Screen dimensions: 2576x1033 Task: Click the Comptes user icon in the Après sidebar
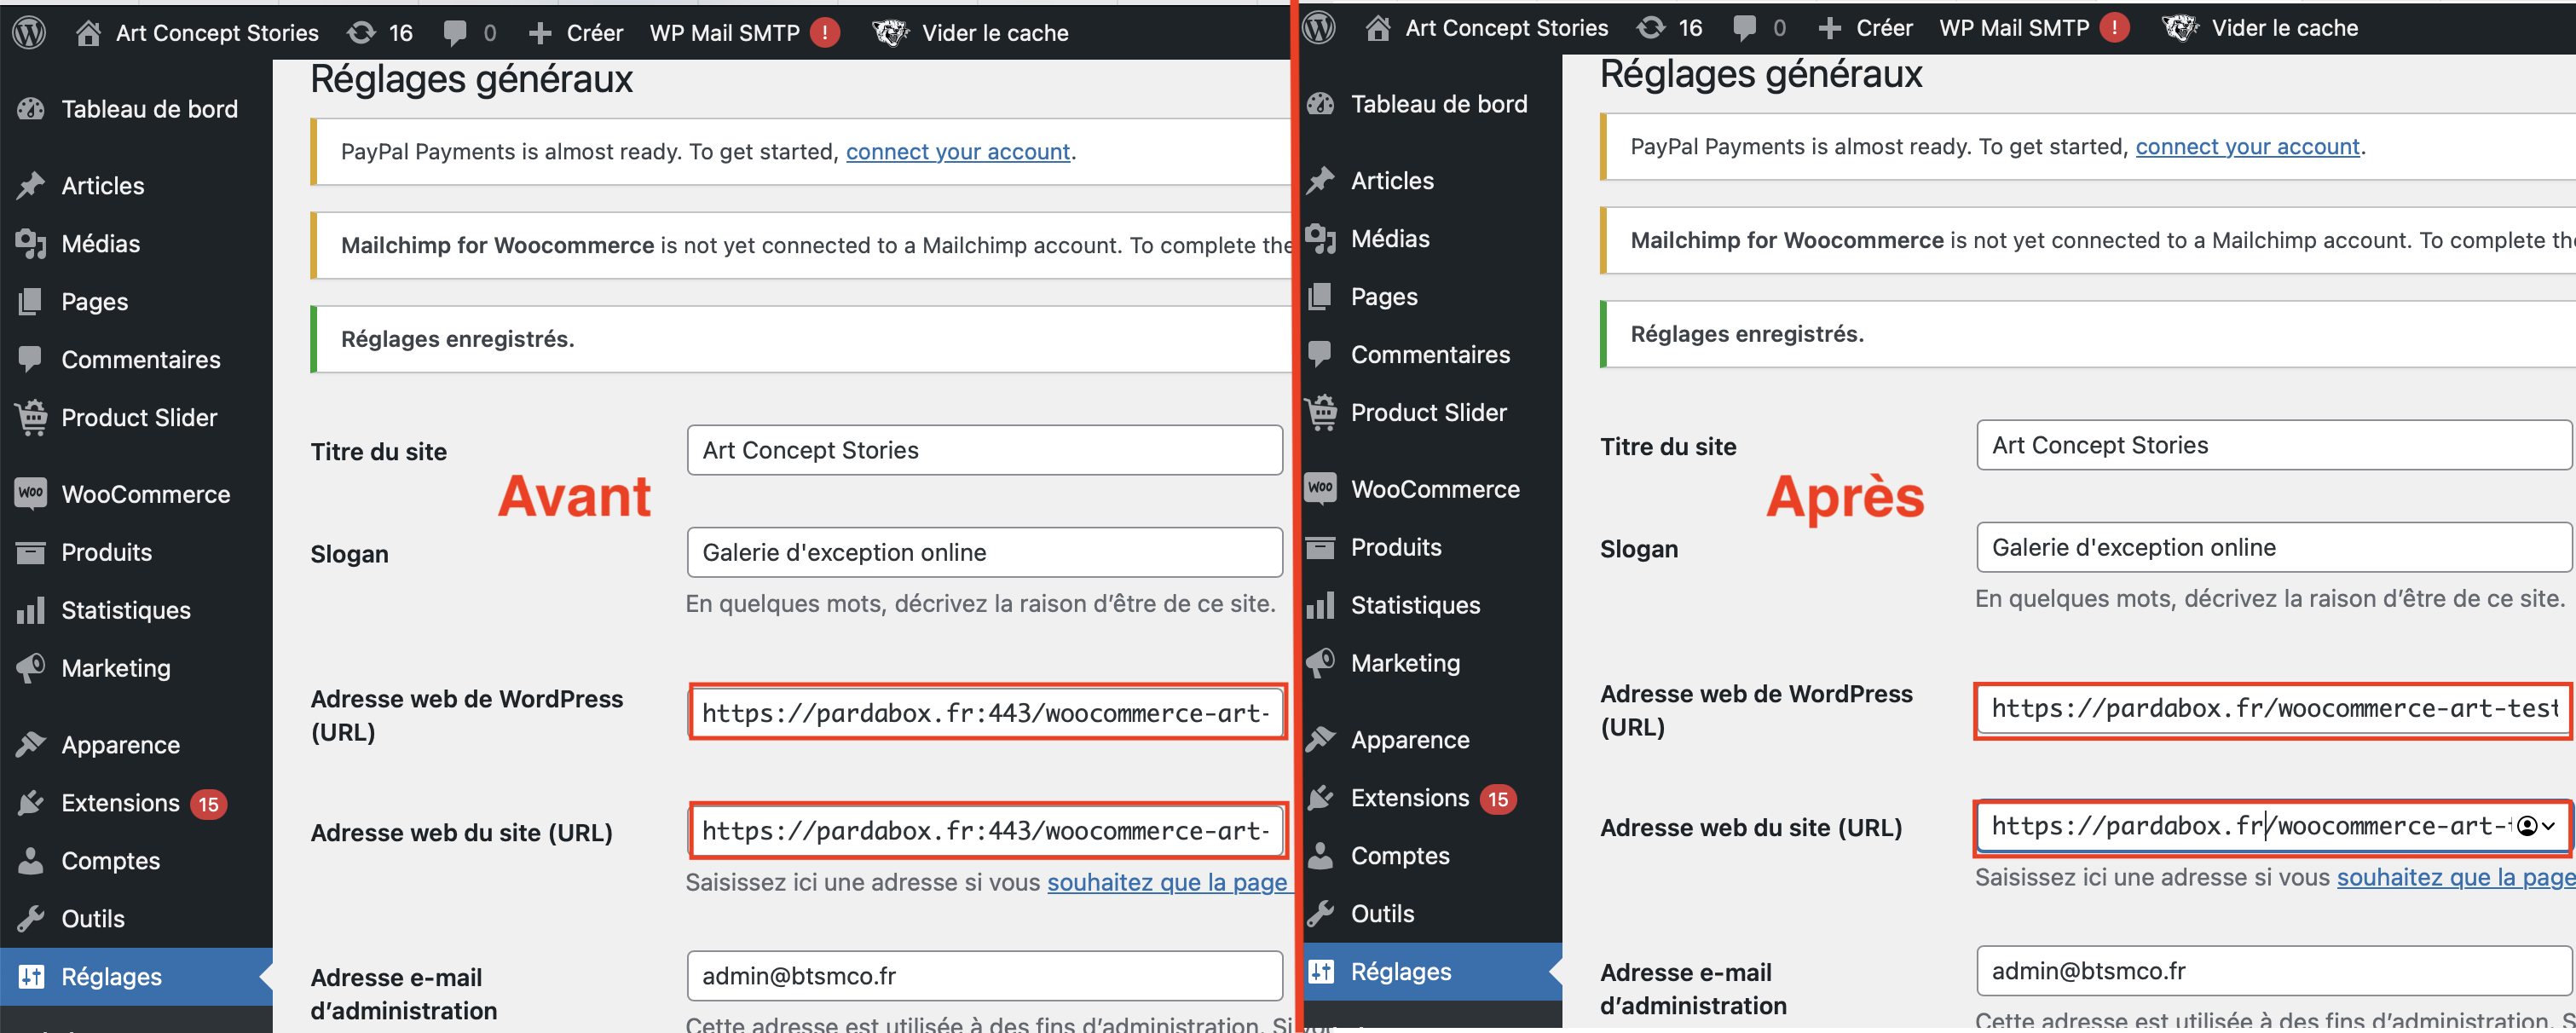pyautogui.click(x=1321, y=855)
